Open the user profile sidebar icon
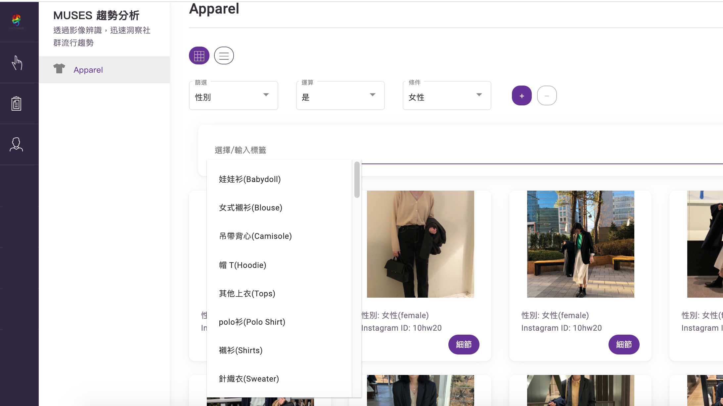 coord(16,145)
